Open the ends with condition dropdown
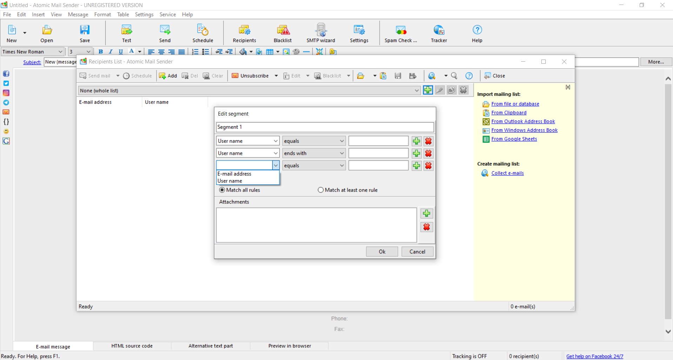This screenshot has width=673, height=360. (x=314, y=153)
